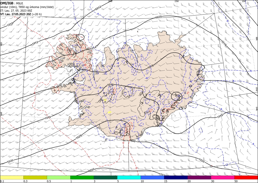Click the "0.1" legend scale value

[2, 181]
